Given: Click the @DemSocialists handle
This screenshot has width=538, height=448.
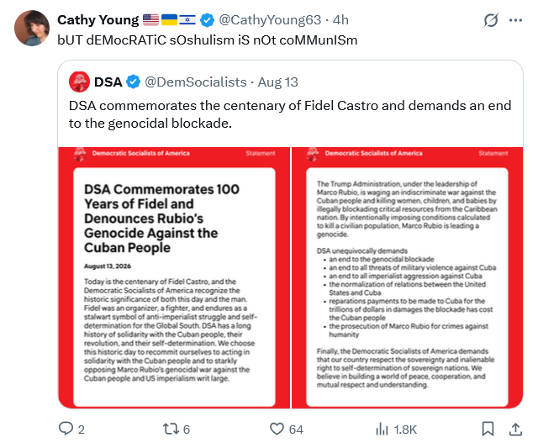Looking at the screenshot, I should point(196,82).
